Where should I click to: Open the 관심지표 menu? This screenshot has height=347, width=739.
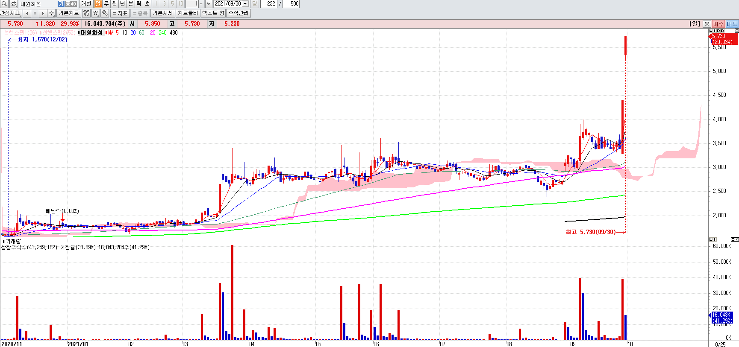tap(10, 13)
